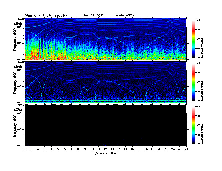The width and height of the screenshot is (222, 171).
Task: Click hour tick label "1" on time axis
Action: pyautogui.click(x=31, y=149)
